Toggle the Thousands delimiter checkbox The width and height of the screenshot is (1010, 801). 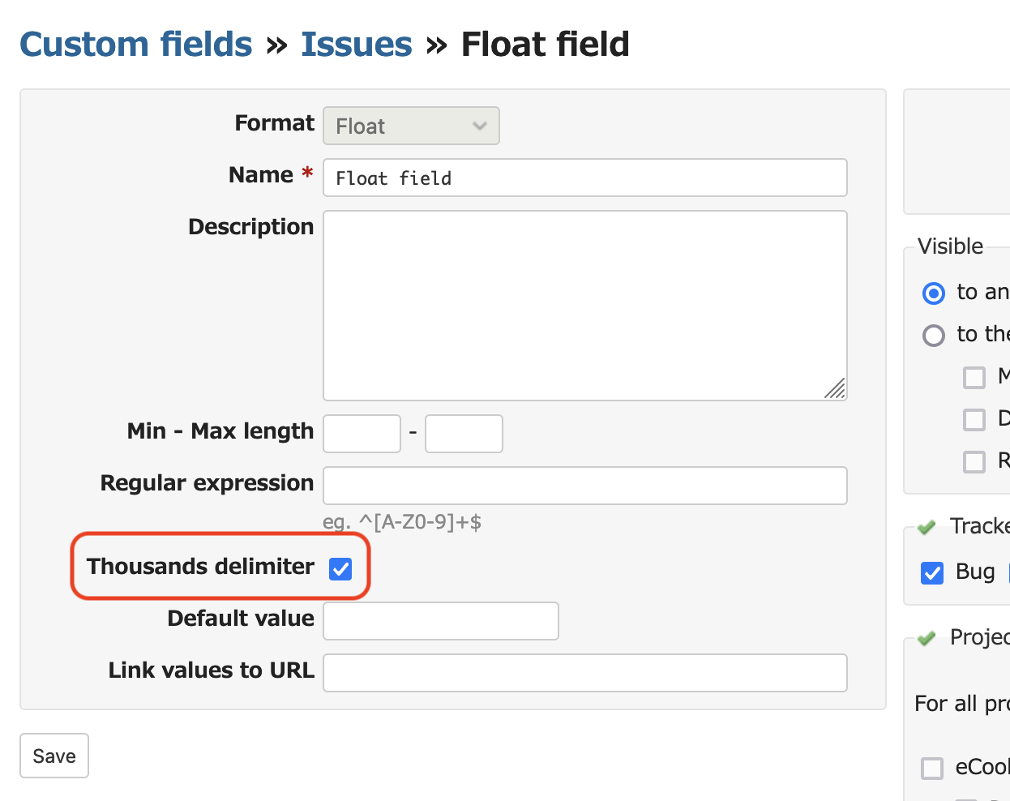(340, 569)
